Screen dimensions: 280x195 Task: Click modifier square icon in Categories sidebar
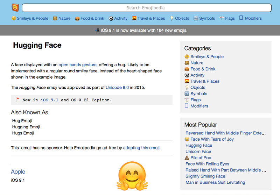click(x=187, y=105)
